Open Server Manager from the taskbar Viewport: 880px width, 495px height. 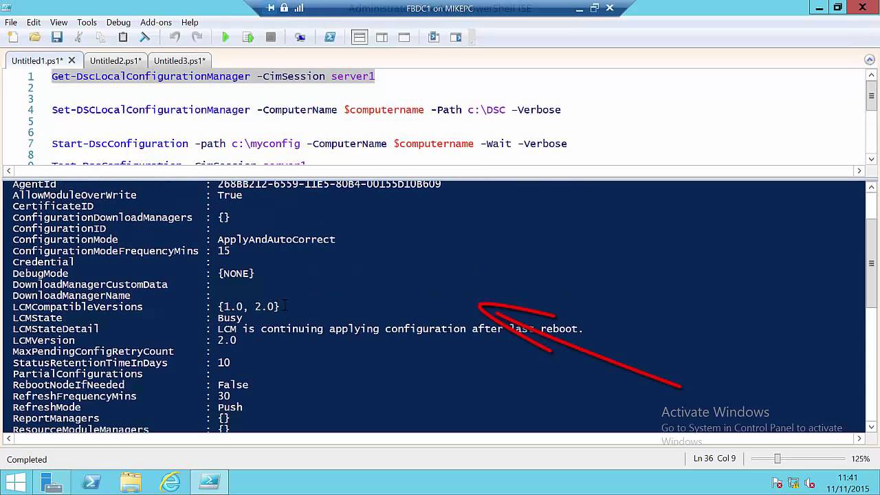[52, 482]
